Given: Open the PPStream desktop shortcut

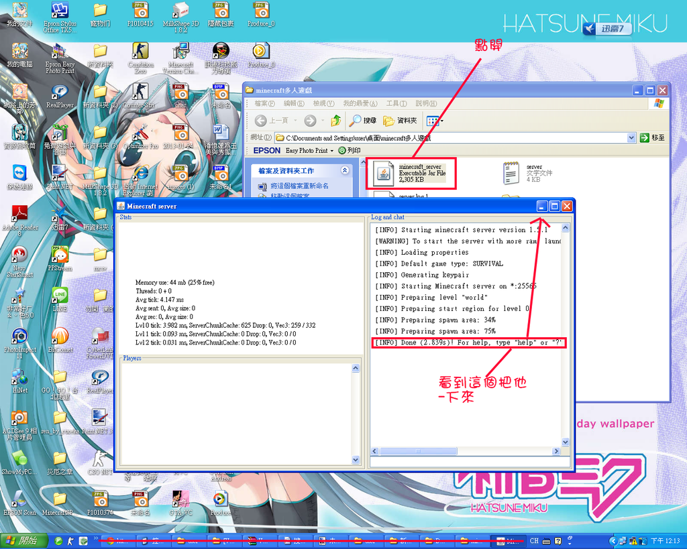Looking at the screenshot, I should (60, 258).
